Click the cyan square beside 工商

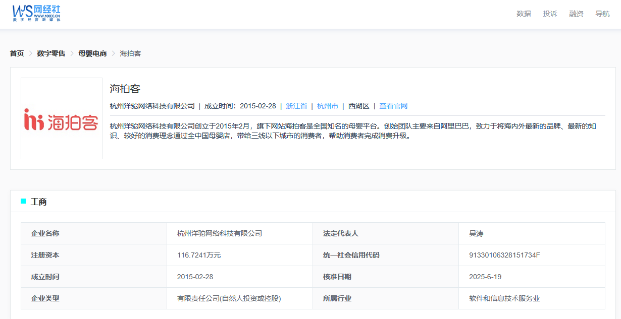23,201
